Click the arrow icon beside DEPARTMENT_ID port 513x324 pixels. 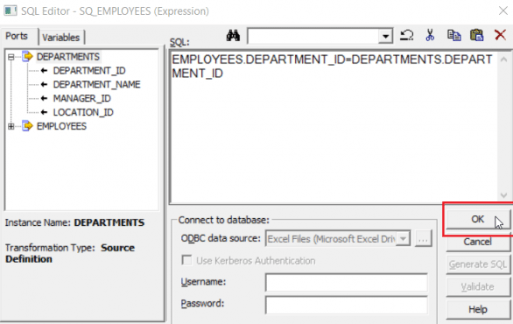coord(44,70)
